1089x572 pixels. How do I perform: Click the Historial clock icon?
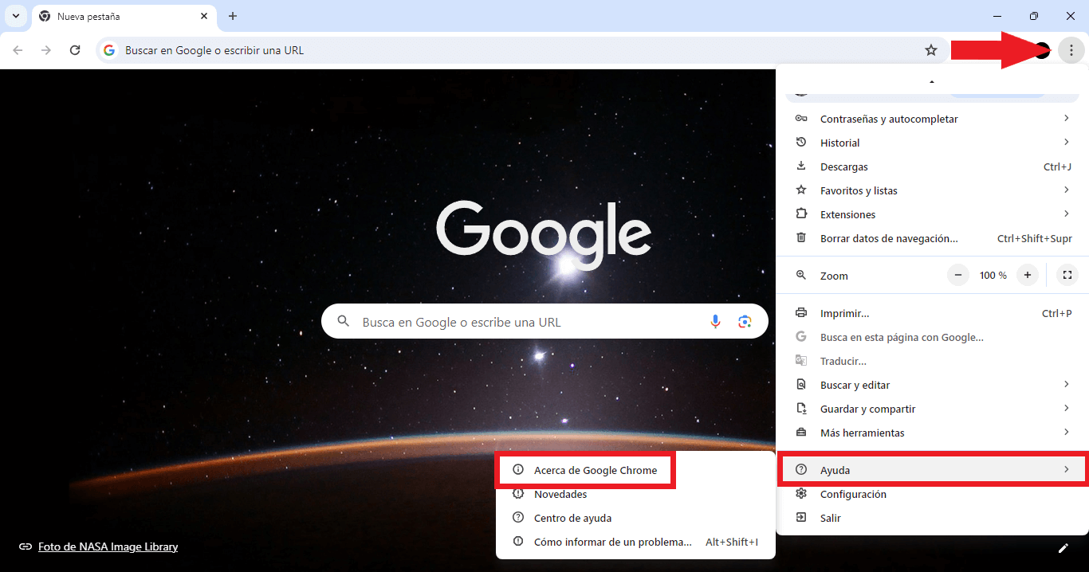point(802,143)
